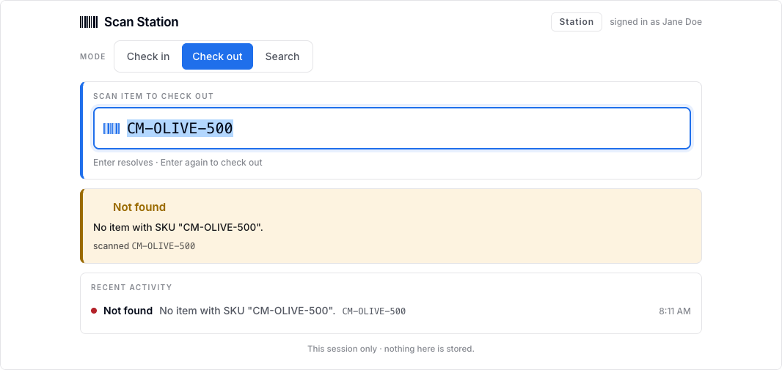
Task: Switch to Search mode
Action: (282, 56)
